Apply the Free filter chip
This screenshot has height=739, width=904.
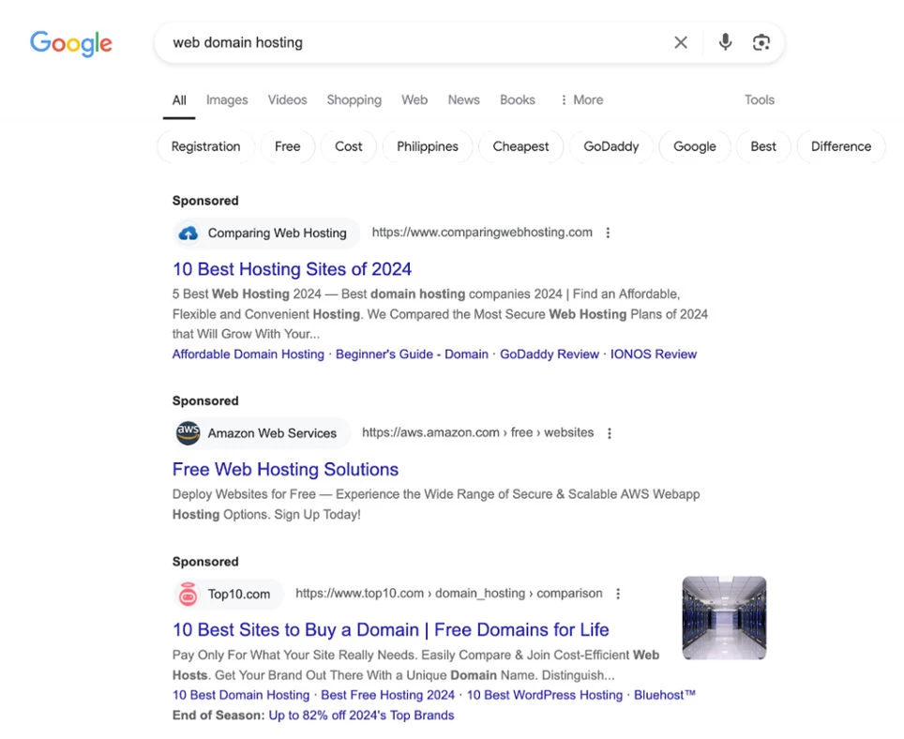pyautogui.click(x=288, y=146)
